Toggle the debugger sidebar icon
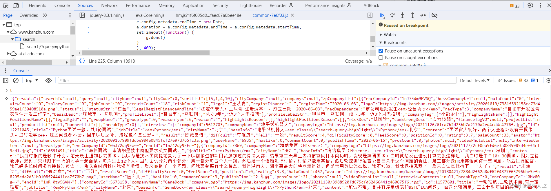Screen dimensions: 551x191 click(x=370, y=15)
